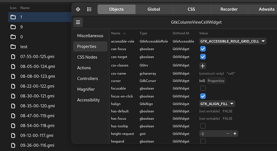The image size is (277, 151).
Task: Click the height-request value field
Action: pyautogui.click(x=212, y=134)
